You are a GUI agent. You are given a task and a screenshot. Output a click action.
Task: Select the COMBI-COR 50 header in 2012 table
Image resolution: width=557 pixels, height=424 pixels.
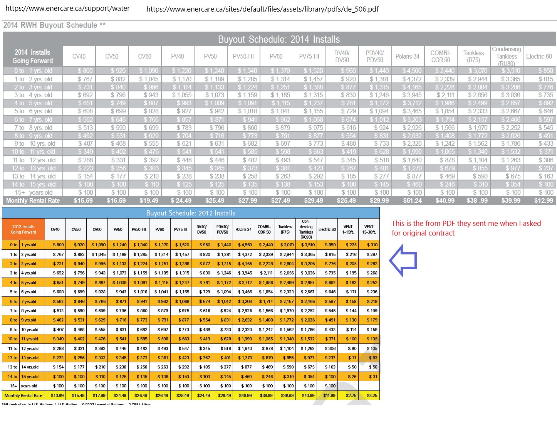pyautogui.click(x=264, y=229)
